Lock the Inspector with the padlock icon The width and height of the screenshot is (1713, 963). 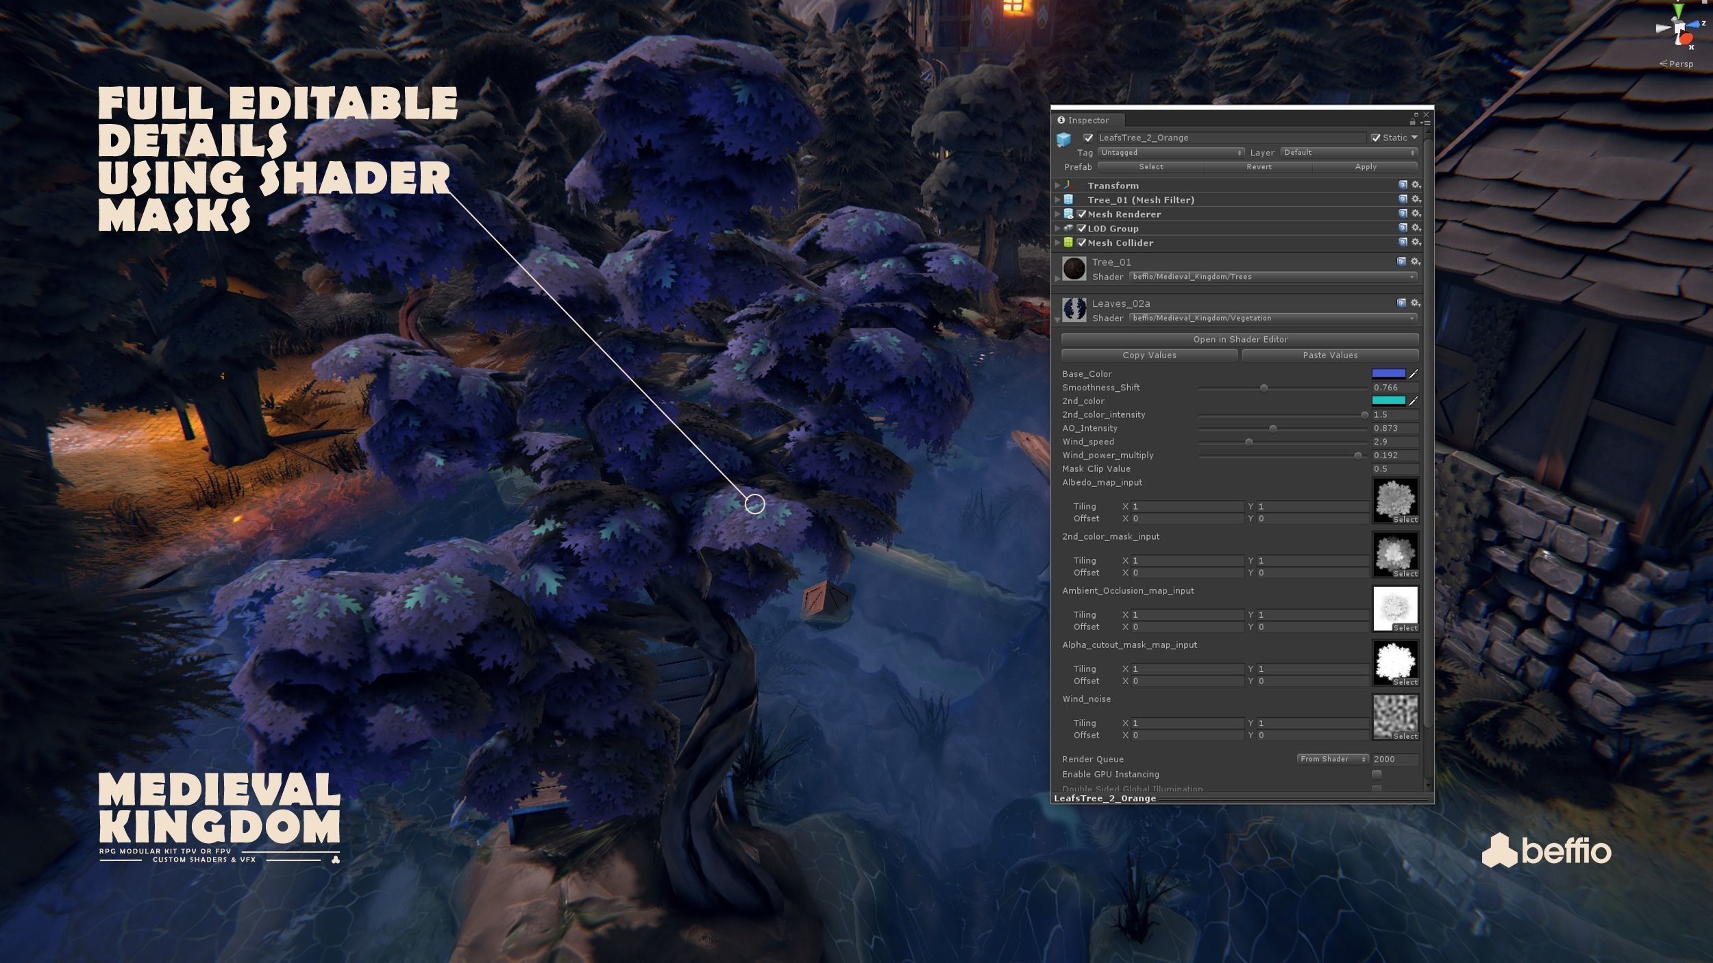[1413, 122]
